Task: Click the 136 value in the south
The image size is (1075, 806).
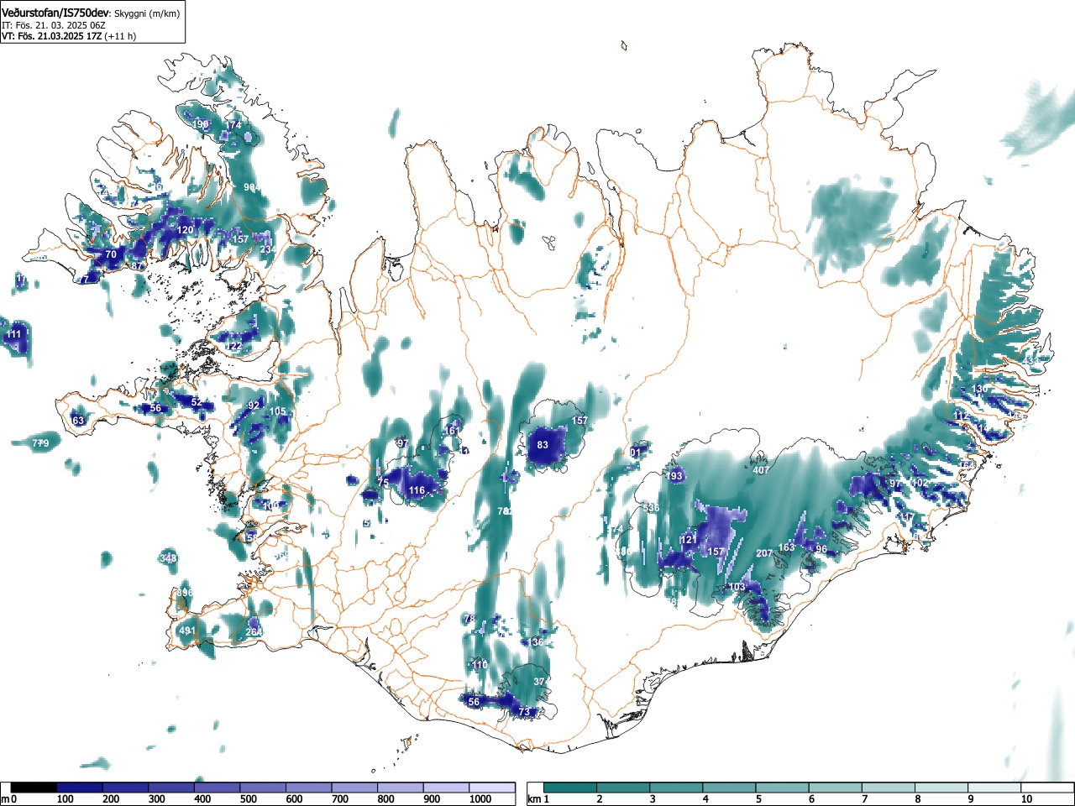Action: pos(536,642)
